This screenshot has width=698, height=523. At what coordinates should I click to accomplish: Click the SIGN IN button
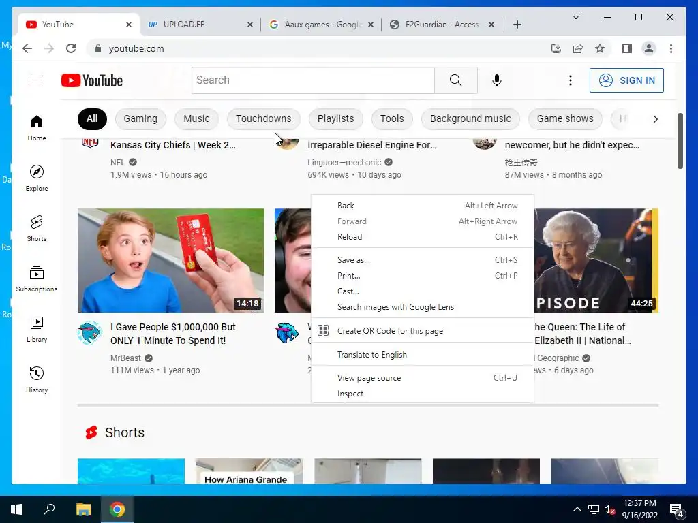pos(626,80)
